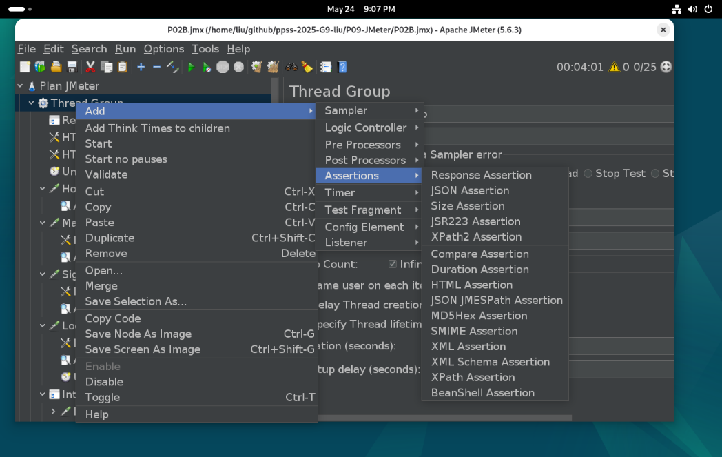Open the Options menu in the menu bar
This screenshot has height=457, width=722.
tap(163, 49)
